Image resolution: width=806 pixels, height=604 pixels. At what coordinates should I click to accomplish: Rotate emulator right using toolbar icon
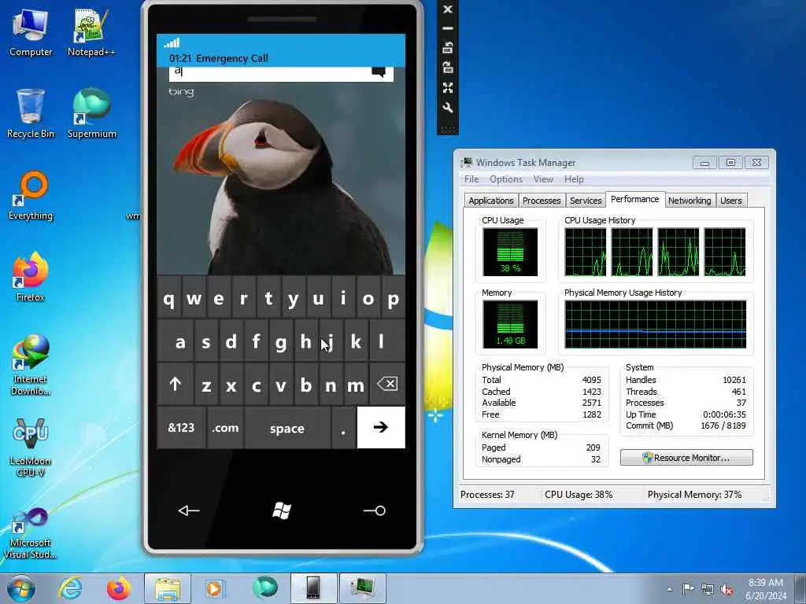448,68
